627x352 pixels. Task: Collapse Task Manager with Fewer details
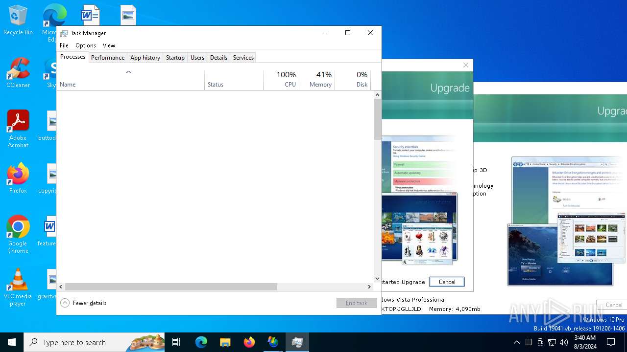pyautogui.click(x=83, y=303)
